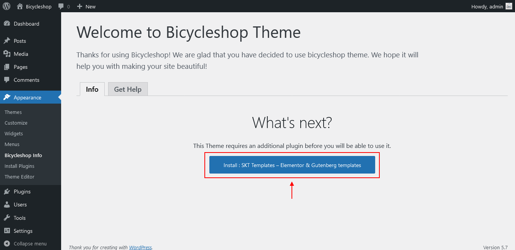The image size is (515, 250).
Task: Open Tools menu item
Action: coord(19,218)
